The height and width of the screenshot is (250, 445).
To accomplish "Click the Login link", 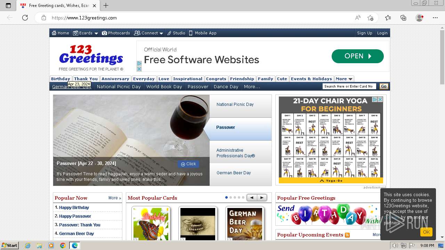I will [382, 33].
